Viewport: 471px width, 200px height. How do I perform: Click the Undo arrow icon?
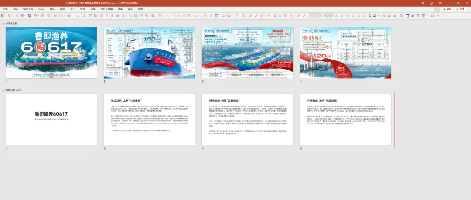[35, 16]
